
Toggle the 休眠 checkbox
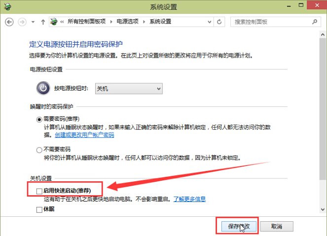pyautogui.click(x=39, y=209)
